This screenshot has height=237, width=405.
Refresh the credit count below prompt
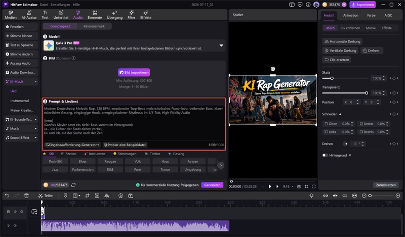pos(73,185)
